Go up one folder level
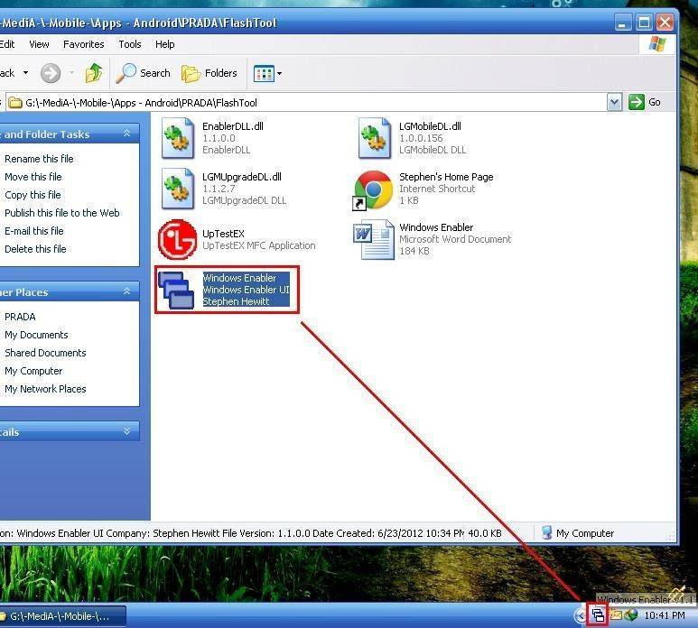The width and height of the screenshot is (698, 628). pos(94,73)
